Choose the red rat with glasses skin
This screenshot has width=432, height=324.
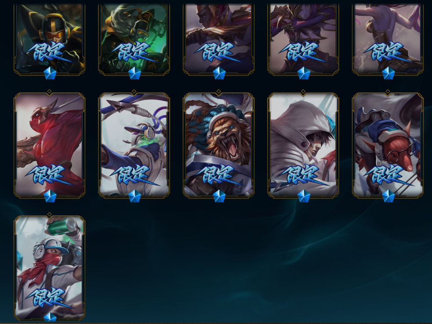tap(388, 145)
